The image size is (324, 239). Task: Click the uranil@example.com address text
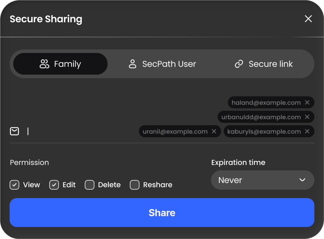(175, 132)
